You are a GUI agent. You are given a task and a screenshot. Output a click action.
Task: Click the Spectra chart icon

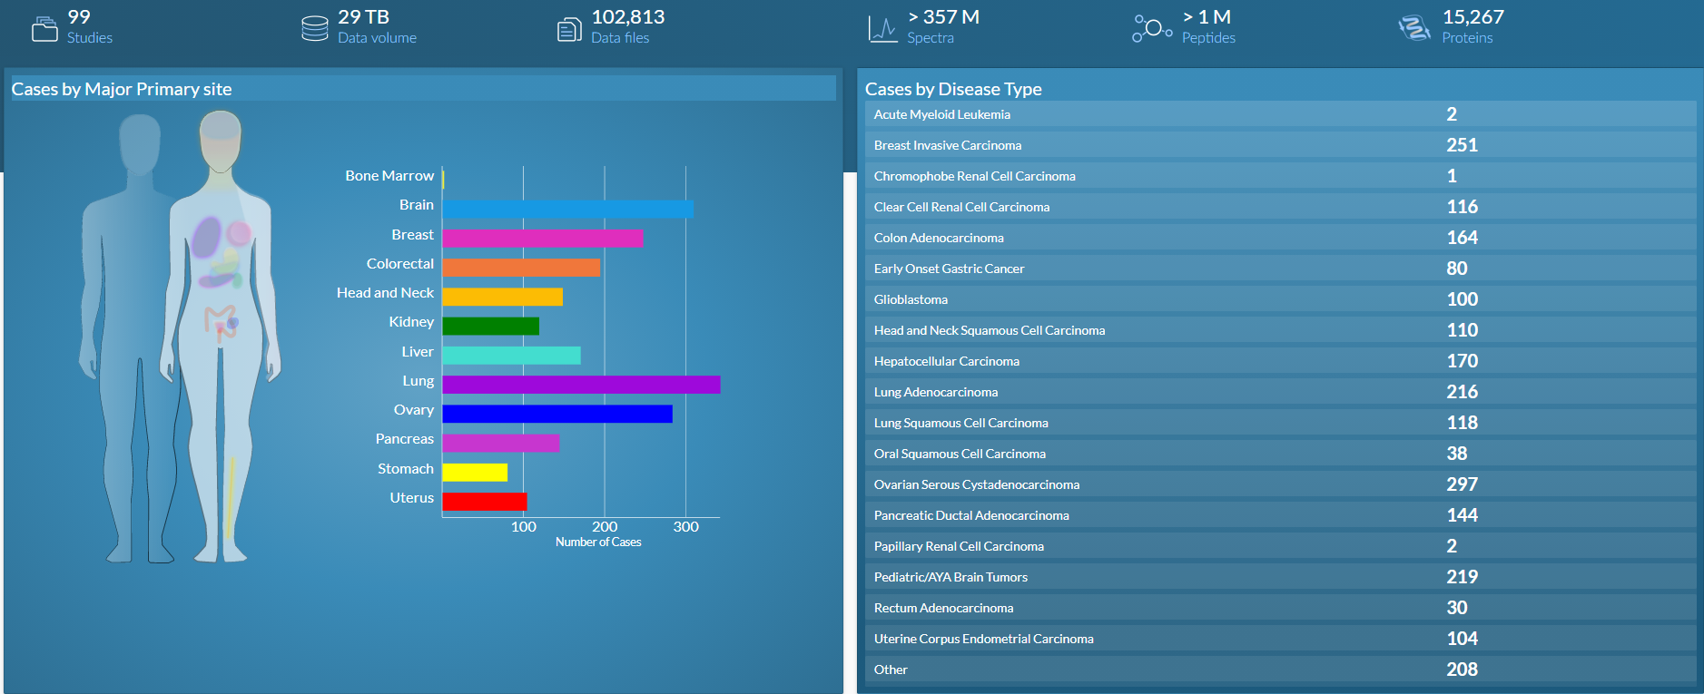point(882,29)
